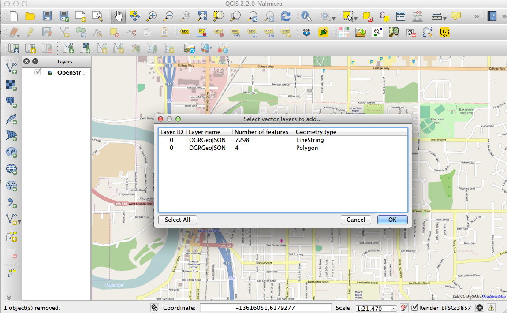Image resolution: width=507 pixels, height=313 pixels.
Task: Click the Layer name column header
Action: tap(209, 132)
